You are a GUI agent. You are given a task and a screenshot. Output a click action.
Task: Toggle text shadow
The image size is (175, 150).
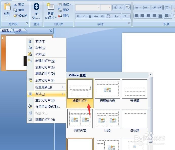(x=102, y=16)
